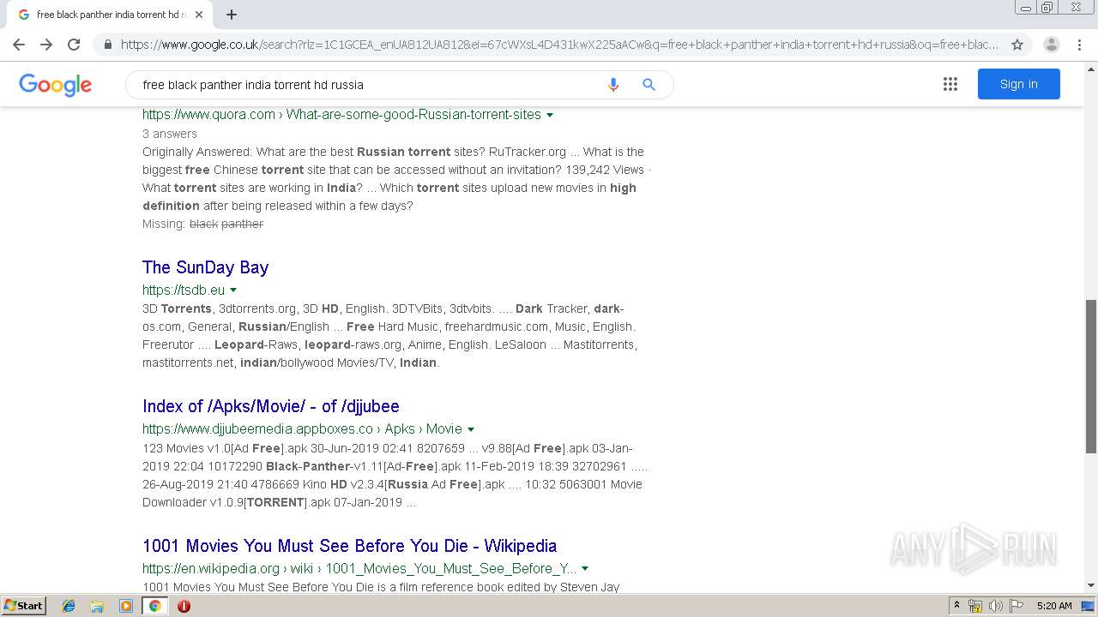This screenshot has width=1098, height=617.
Task: Open the Google apps grid
Action: (x=950, y=84)
